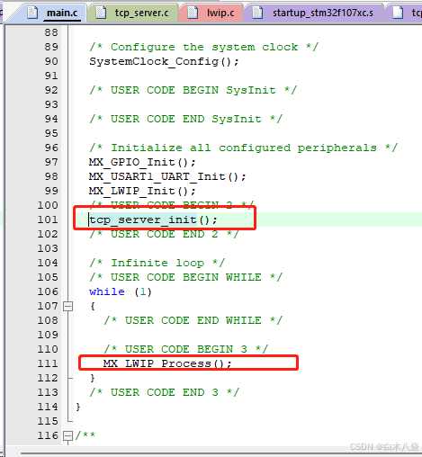The image size is (422, 457).
Task: Click the 'USER CODE END SysInit' comment
Action: 186,119
